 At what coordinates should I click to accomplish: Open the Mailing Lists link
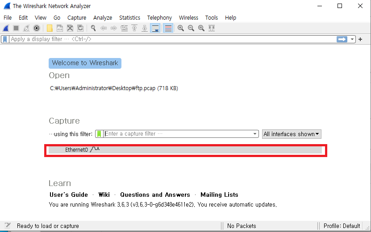tap(219, 195)
